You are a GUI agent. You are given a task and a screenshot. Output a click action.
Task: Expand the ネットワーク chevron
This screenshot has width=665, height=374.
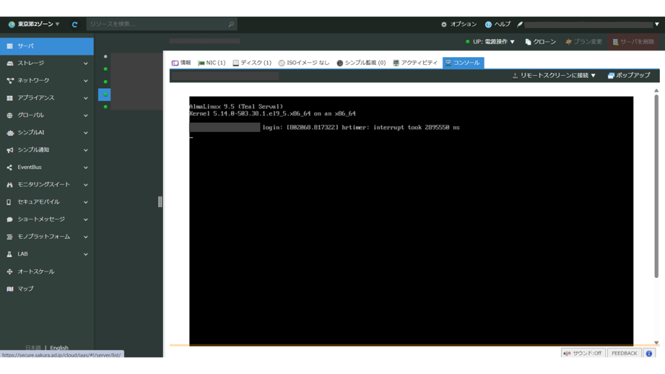coord(86,81)
